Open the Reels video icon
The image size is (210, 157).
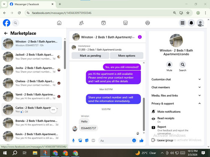point(103,23)
